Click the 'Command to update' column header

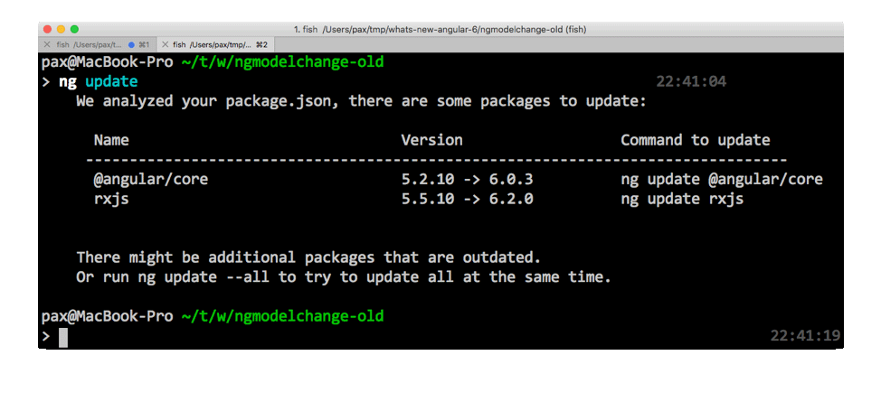[695, 140]
